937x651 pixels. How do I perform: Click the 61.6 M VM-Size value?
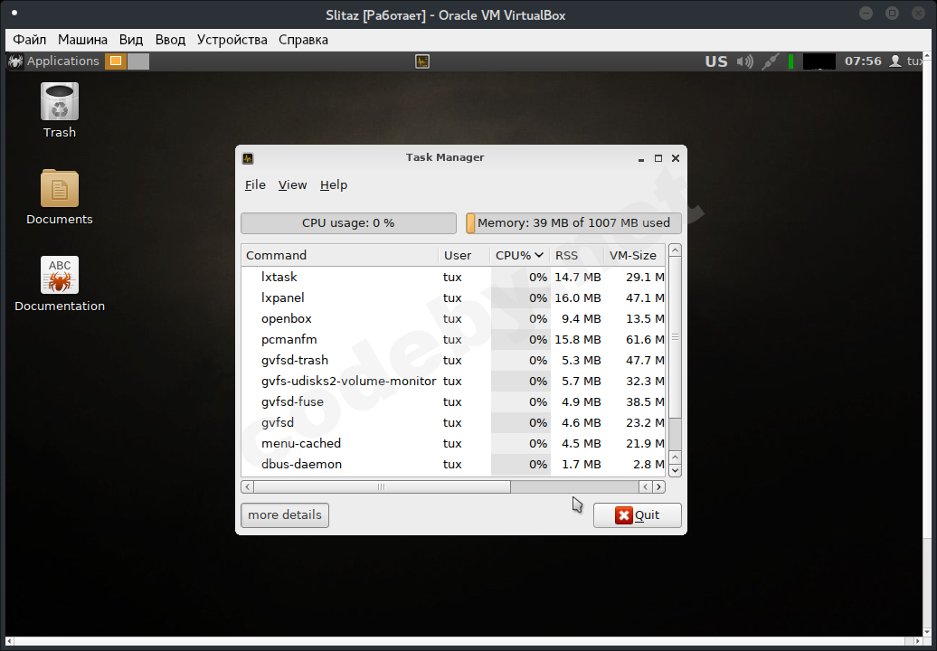point(645,339)
